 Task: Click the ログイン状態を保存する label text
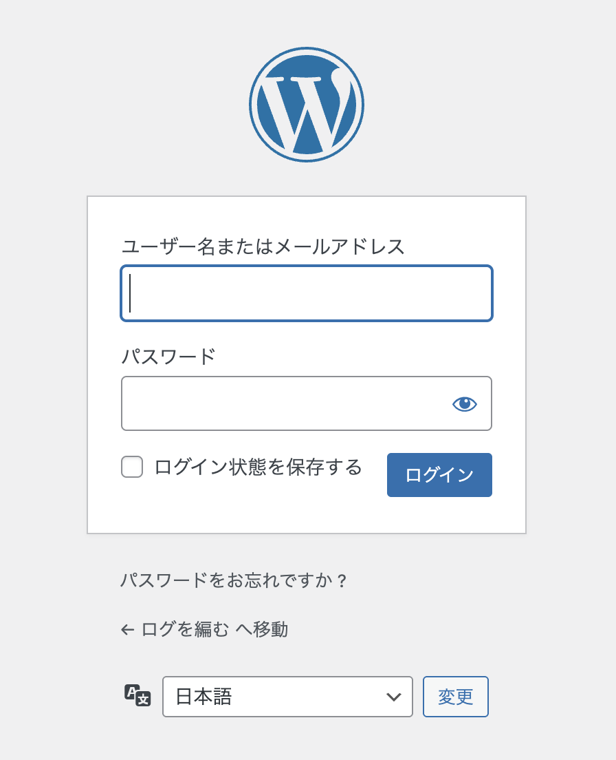click(258, 467)
